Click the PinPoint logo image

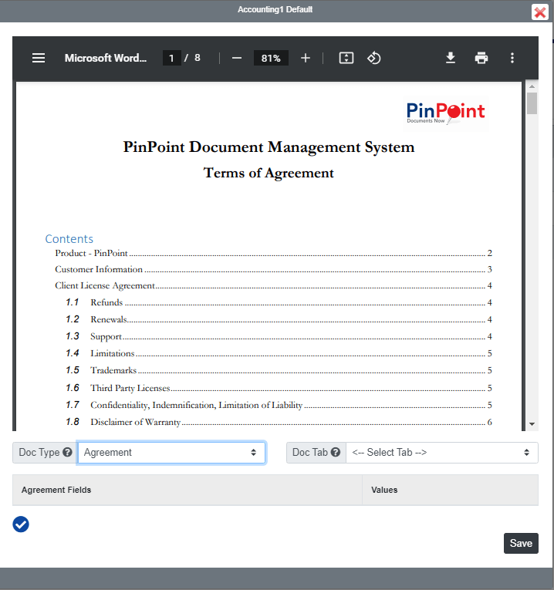tap(446, 113)
